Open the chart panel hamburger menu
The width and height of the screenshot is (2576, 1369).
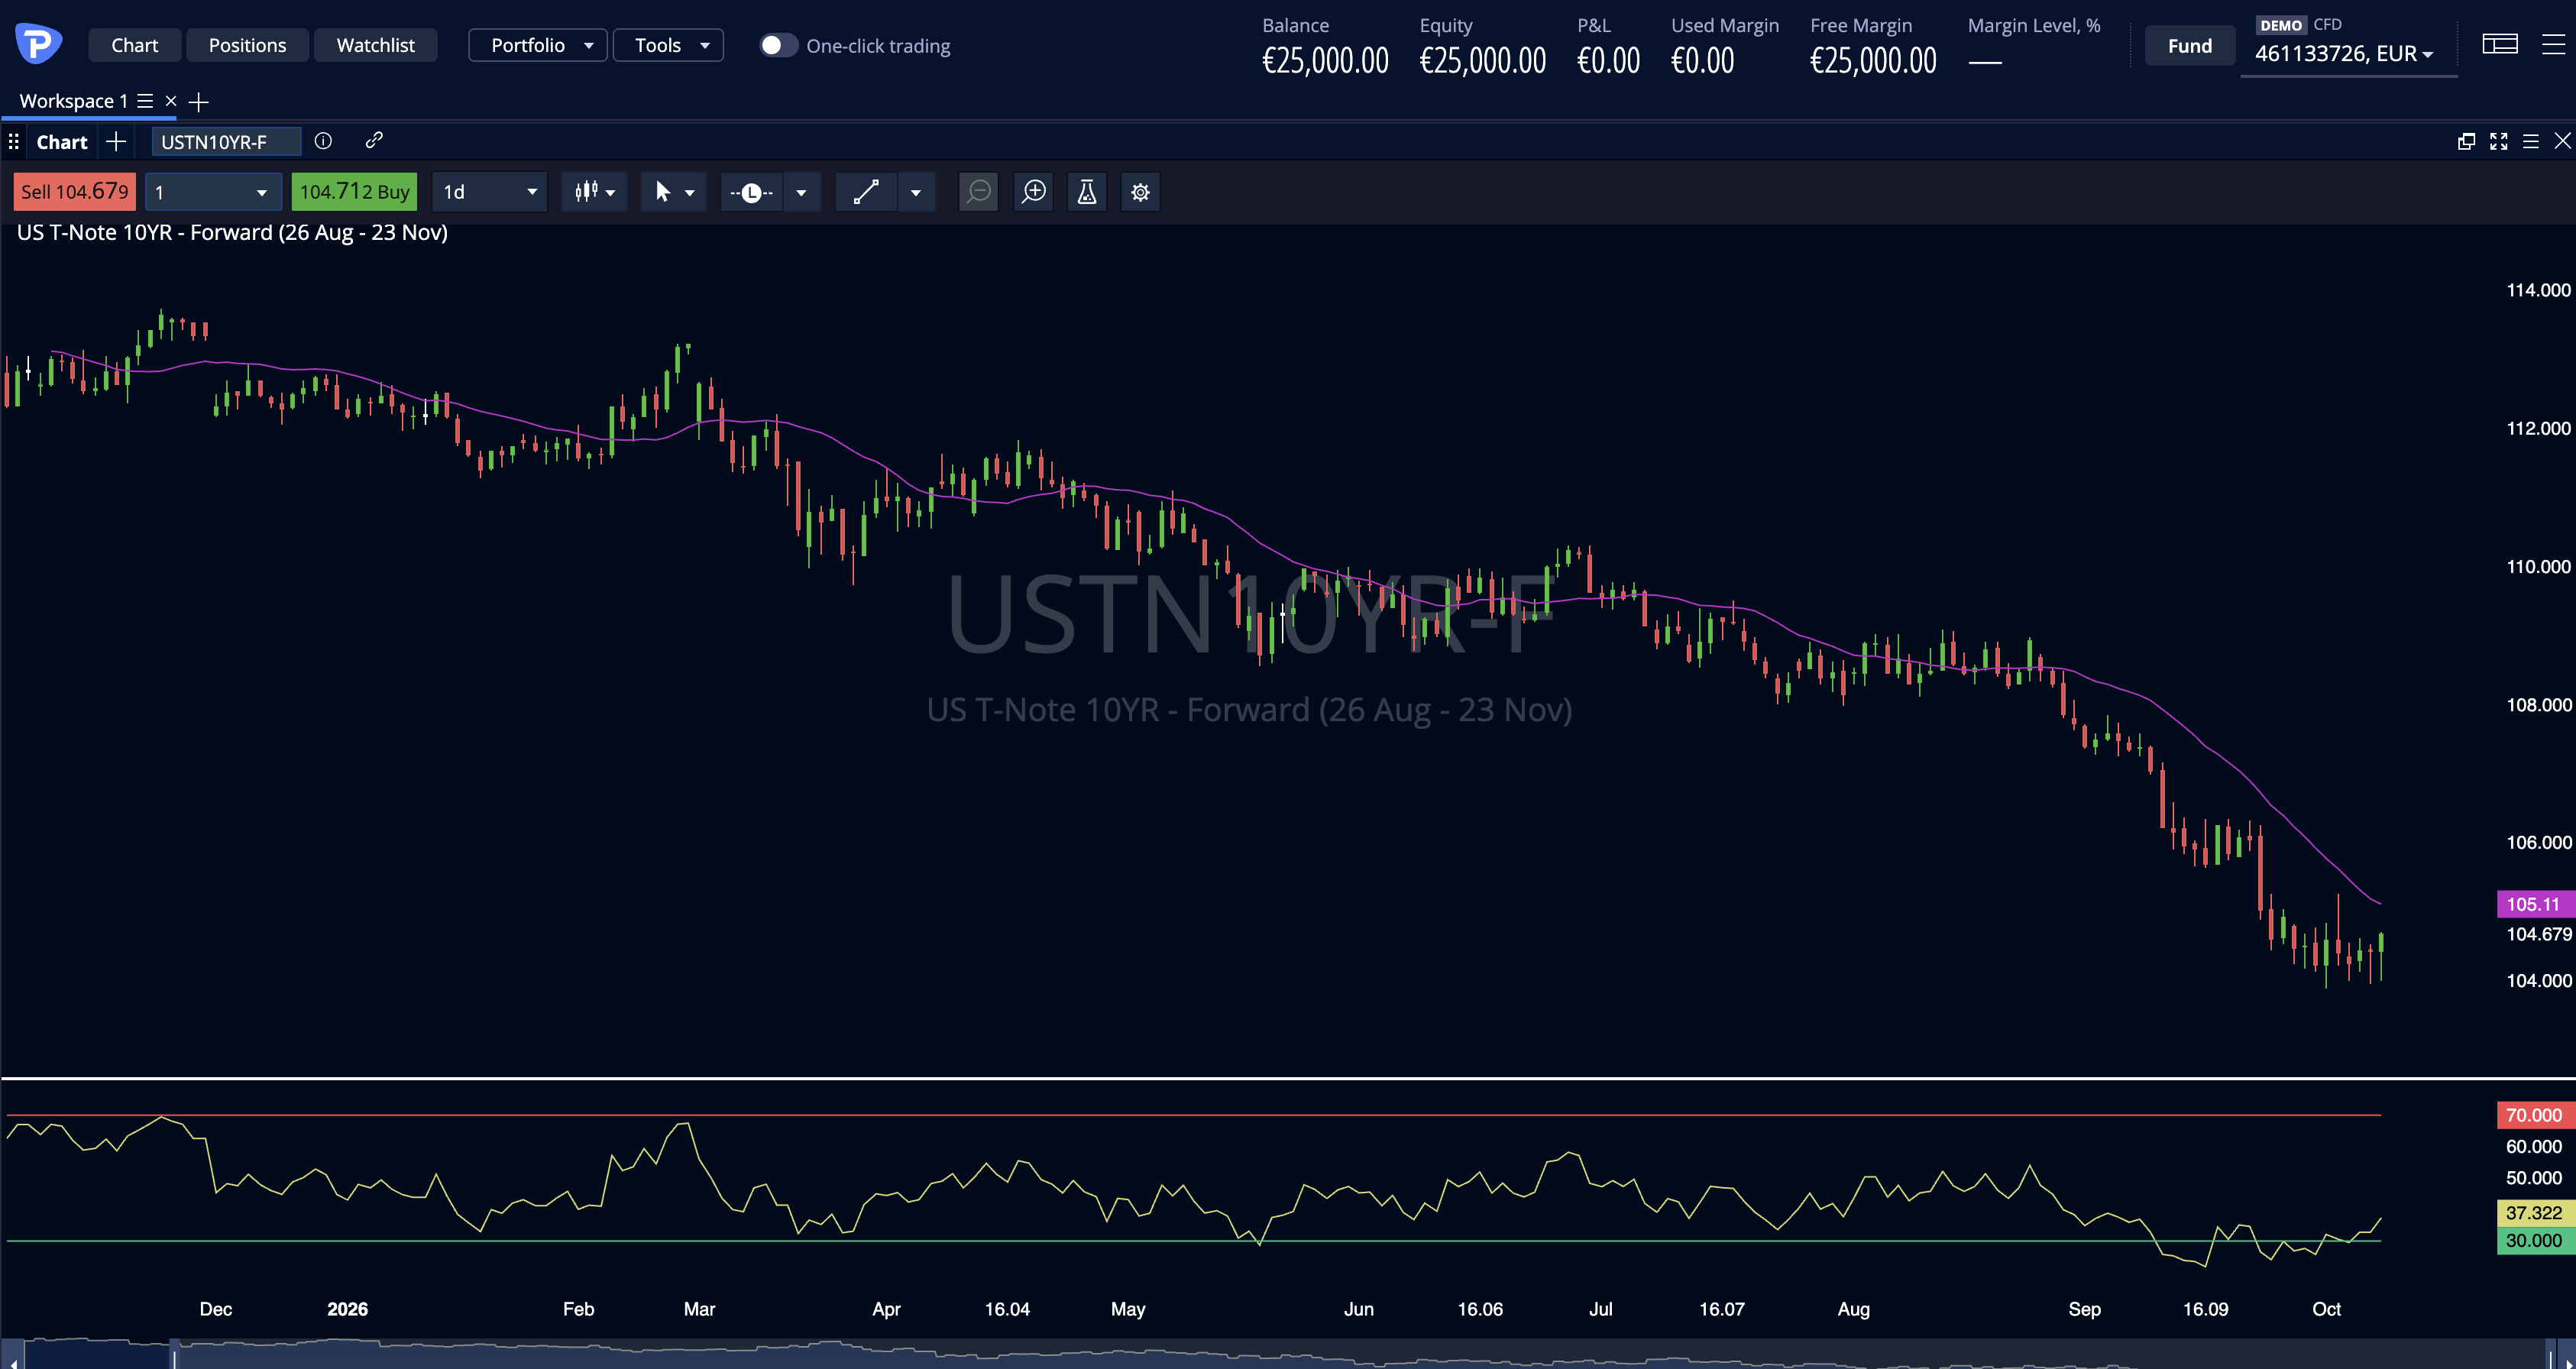(2530, 142)
